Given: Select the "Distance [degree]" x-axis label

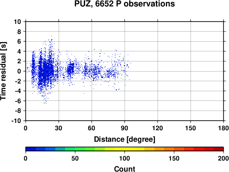Looking at the screenshot, I should click(125, 139).
